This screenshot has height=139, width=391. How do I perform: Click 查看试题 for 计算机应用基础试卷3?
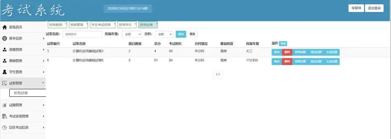click(300, 52)
